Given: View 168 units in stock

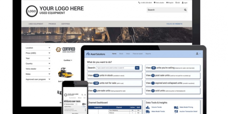Looking at the screenshot, I should tap(115, 75).
